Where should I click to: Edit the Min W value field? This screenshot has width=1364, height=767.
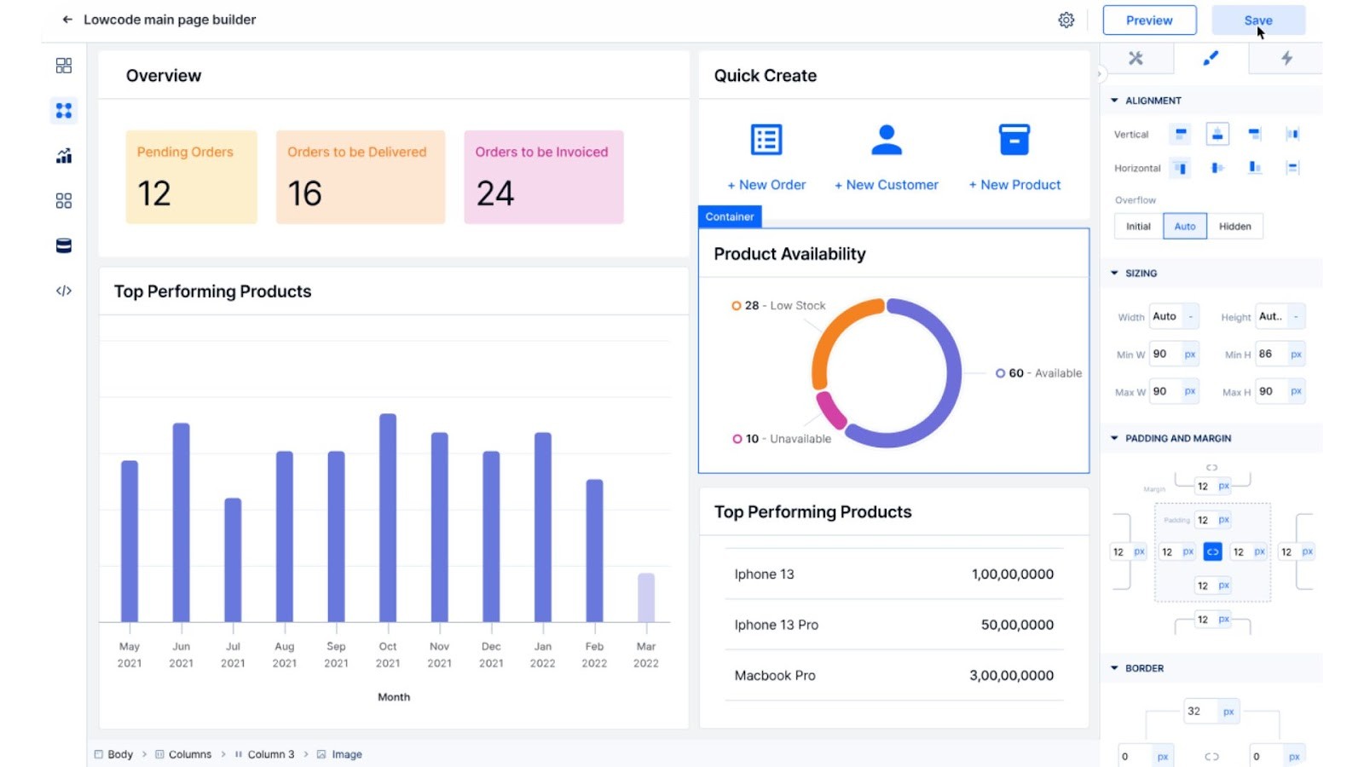click(x=1164, y=354)
